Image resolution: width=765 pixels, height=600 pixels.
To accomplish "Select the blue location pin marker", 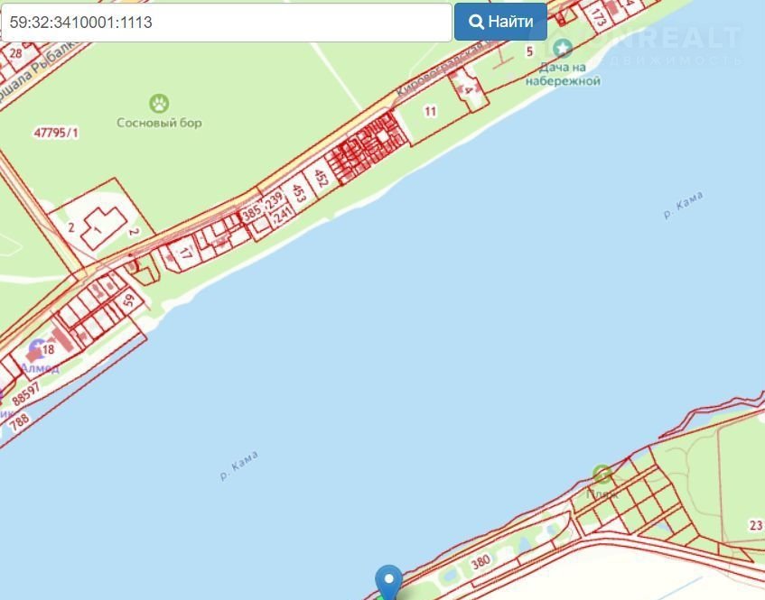I will [x=389, y=582].
